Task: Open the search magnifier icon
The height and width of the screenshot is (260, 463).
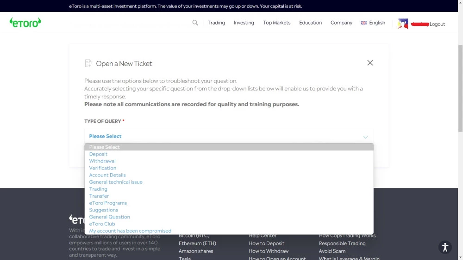Action: coord(195,23)
